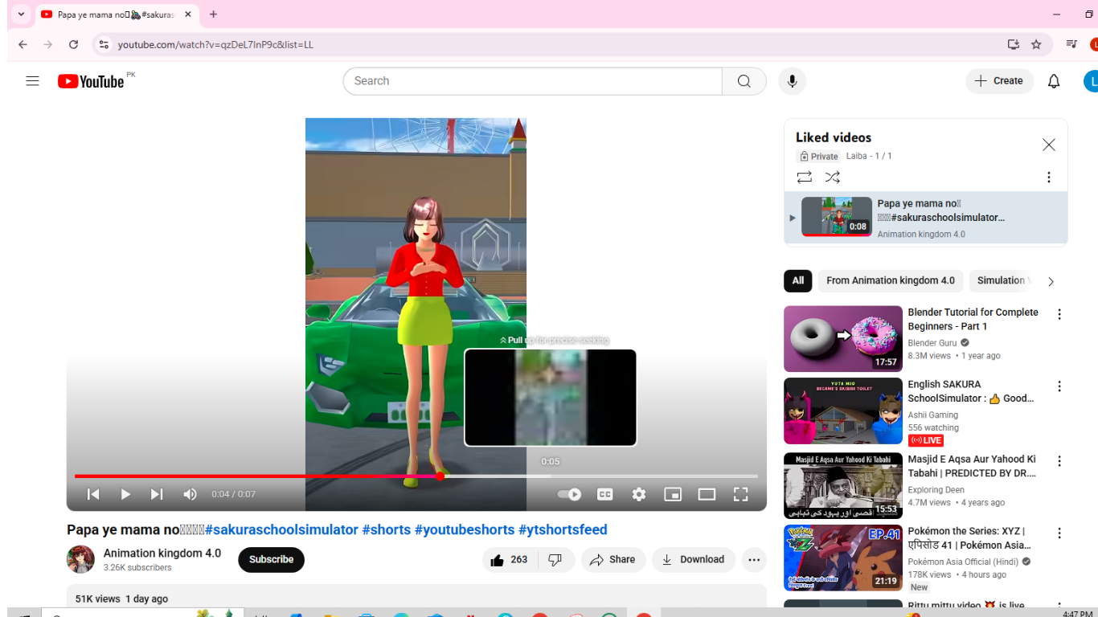
Task: Skip to previous video in player
Action: pos(93,494)
